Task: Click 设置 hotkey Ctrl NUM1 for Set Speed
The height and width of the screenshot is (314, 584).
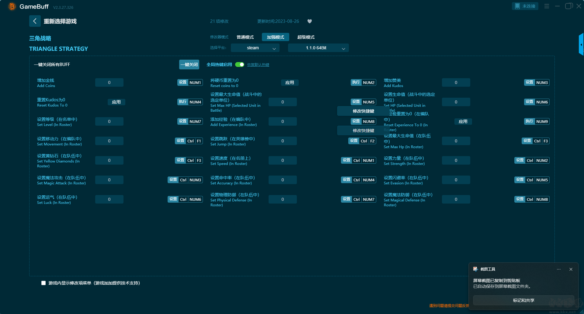Action: 359,160
